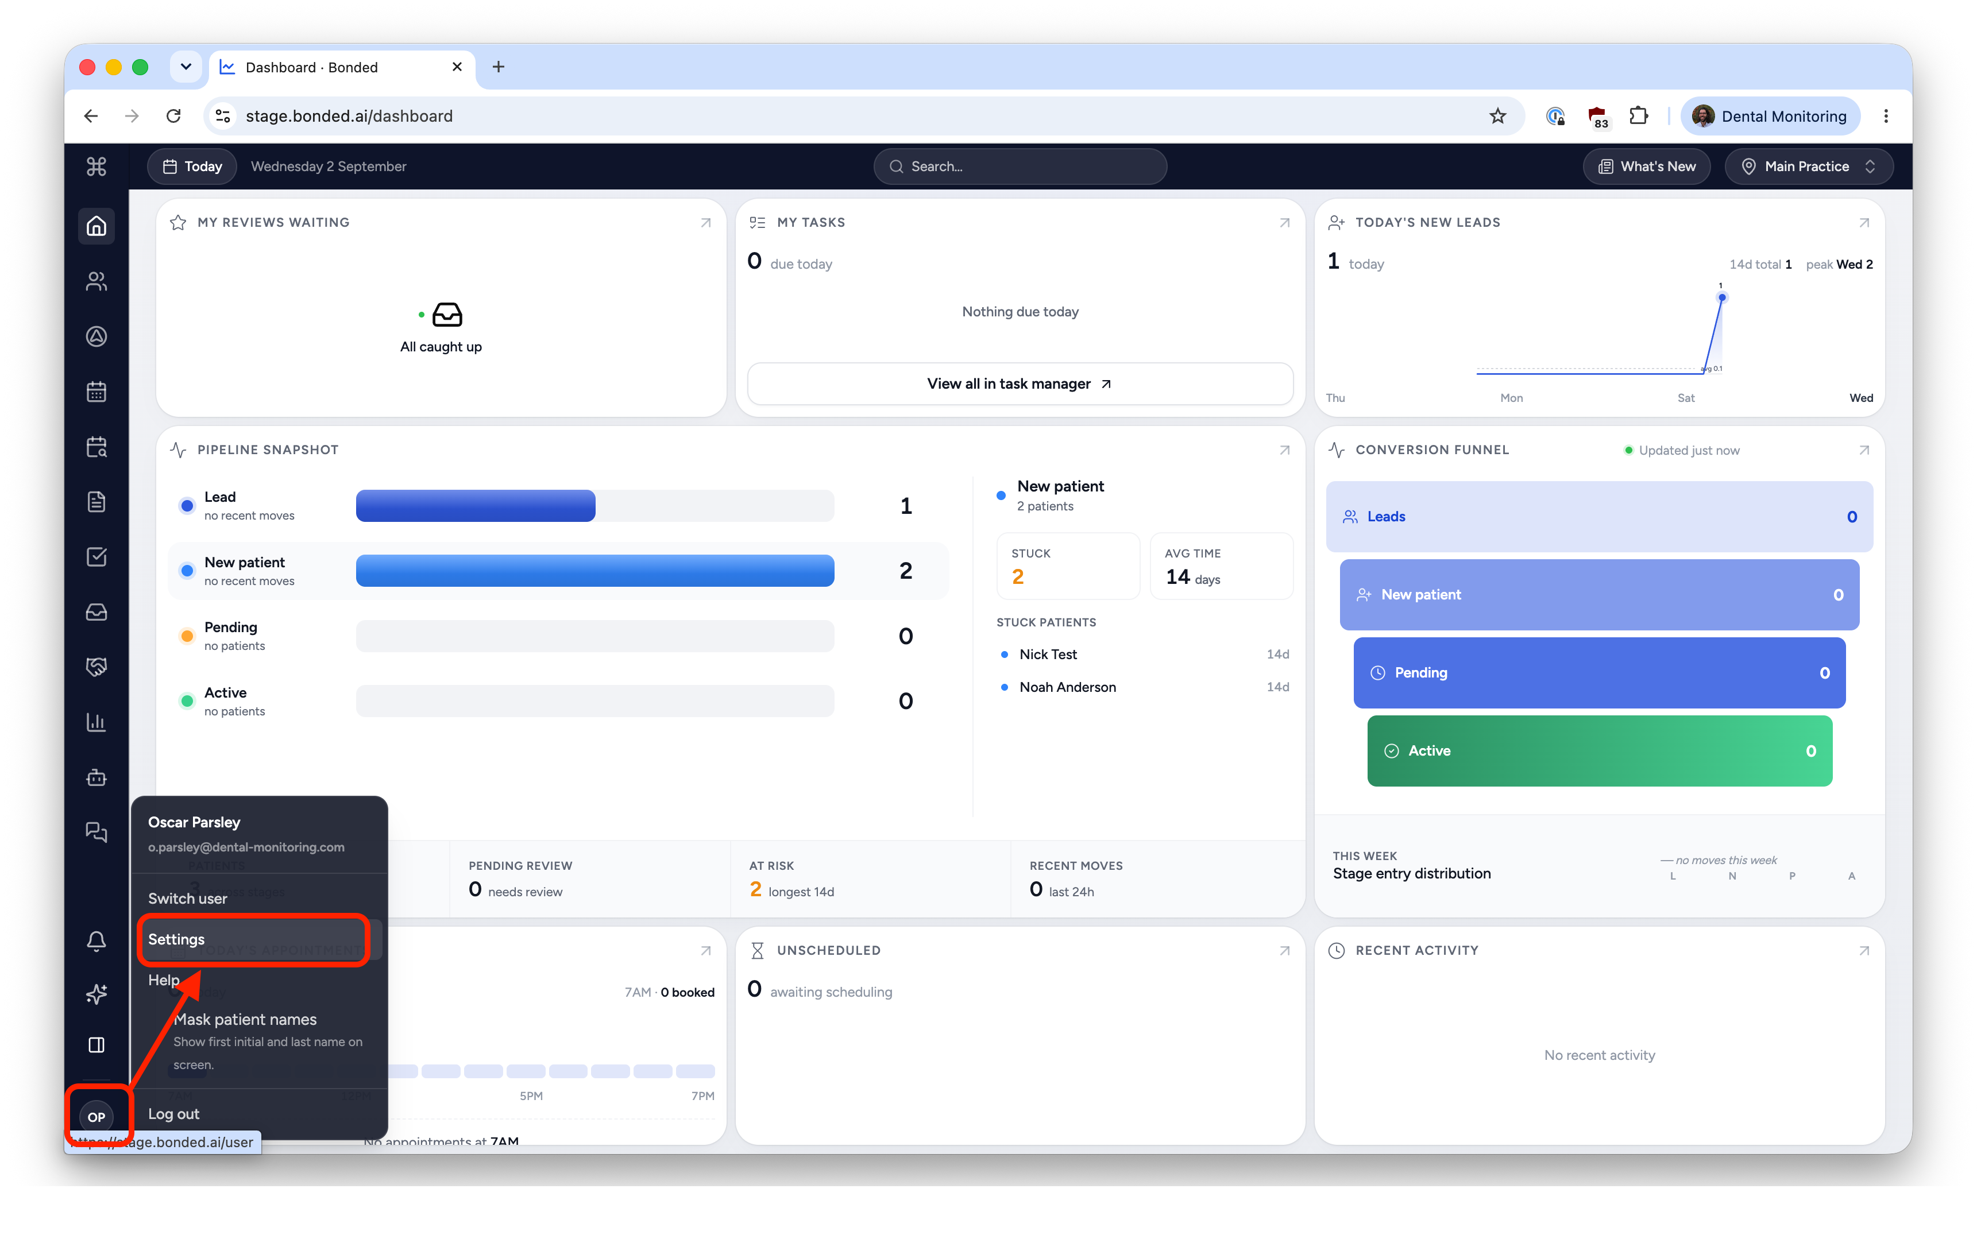This screenshot has height=1239, width=1977.
Task: Select Switch user in the user menu
Action: point(259,898)
